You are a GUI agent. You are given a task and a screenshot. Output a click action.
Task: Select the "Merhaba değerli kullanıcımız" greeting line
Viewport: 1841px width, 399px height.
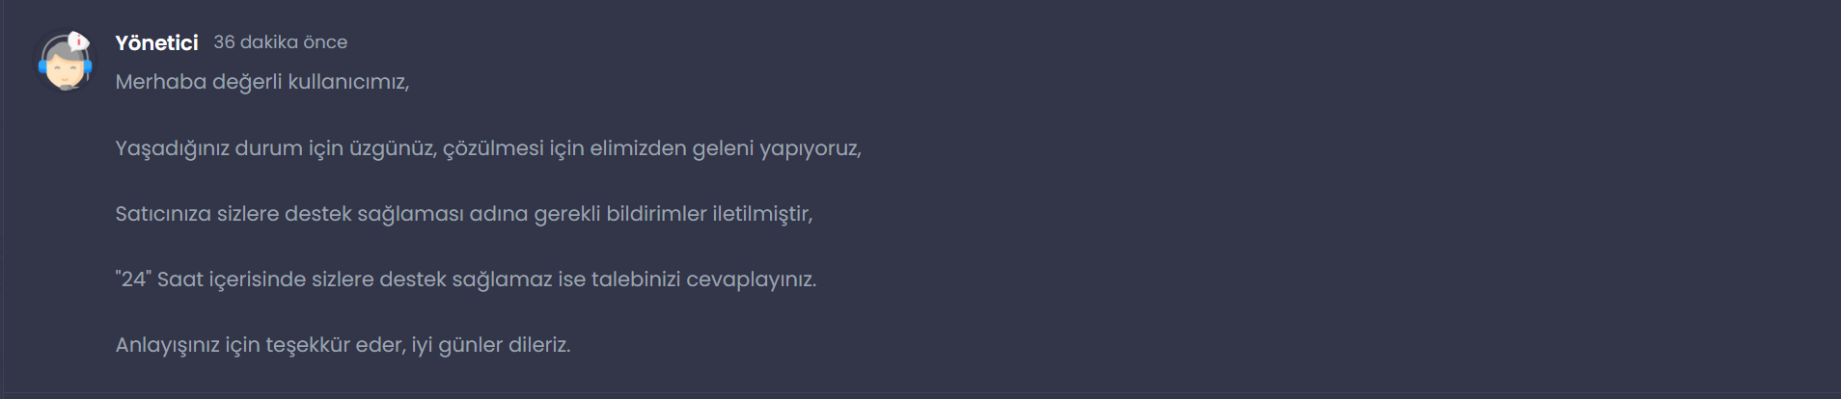click(x=262, y=82)
